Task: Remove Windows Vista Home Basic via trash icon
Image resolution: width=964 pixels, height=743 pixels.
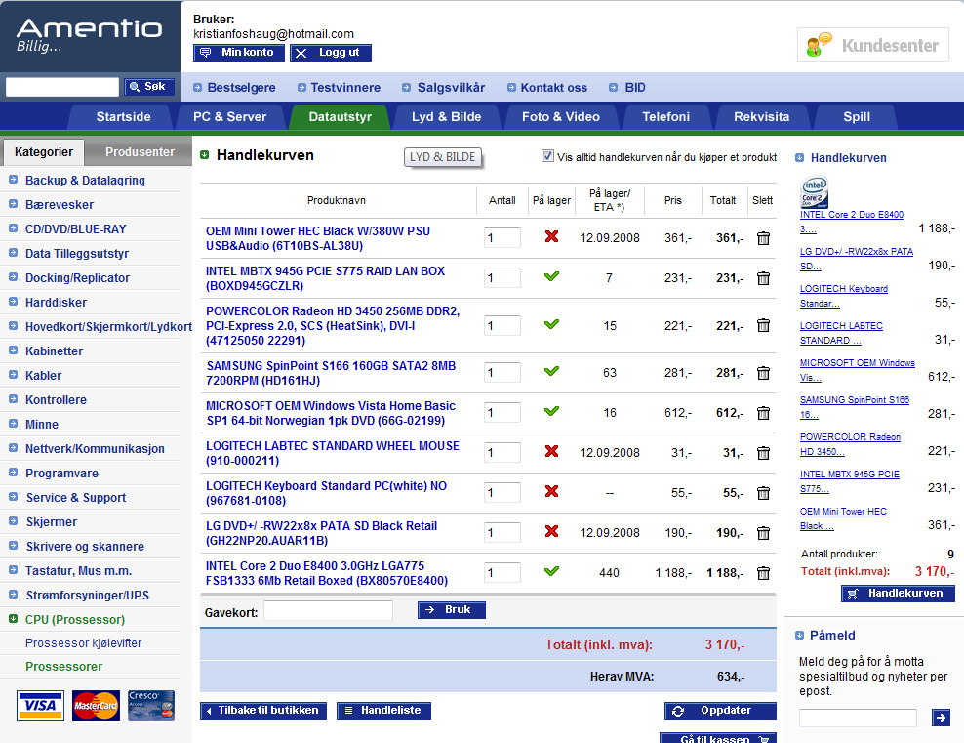Action: 763,413
